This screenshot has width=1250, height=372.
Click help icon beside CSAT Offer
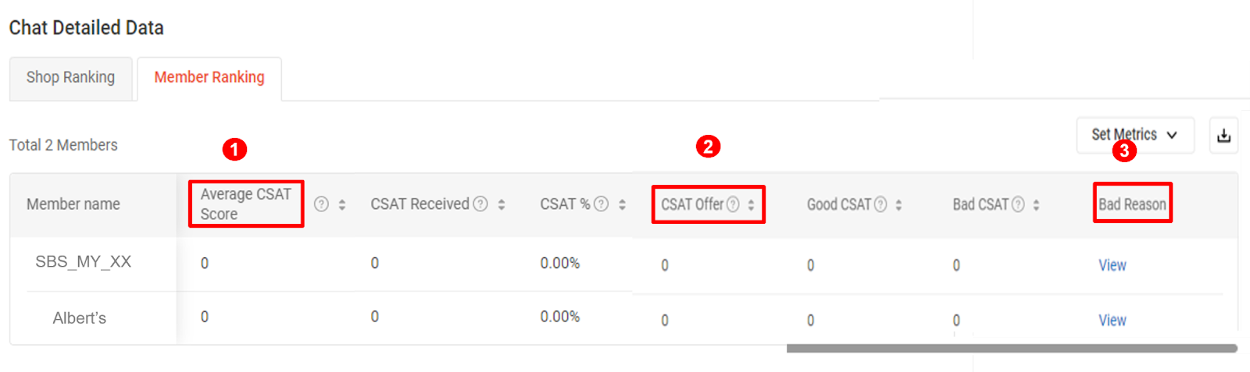(733, 204)
